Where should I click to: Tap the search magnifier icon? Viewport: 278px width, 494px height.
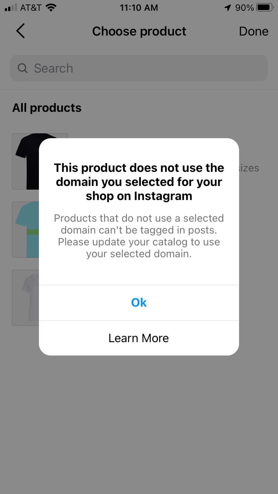[x=23, y=68]
